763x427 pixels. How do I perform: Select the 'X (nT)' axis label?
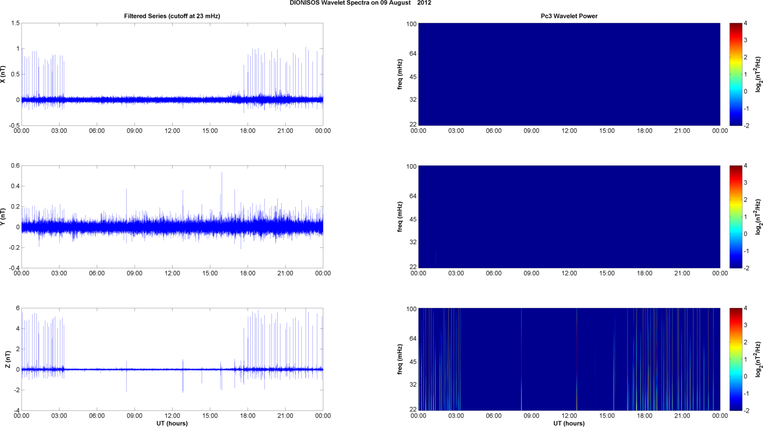(x=3, y=74)
